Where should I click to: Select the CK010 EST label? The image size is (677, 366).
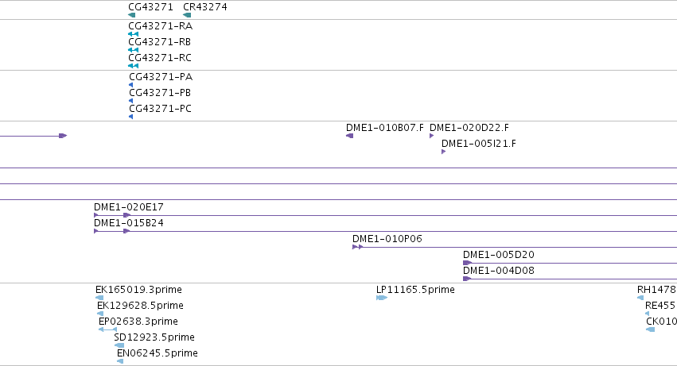tap(661, 322)
